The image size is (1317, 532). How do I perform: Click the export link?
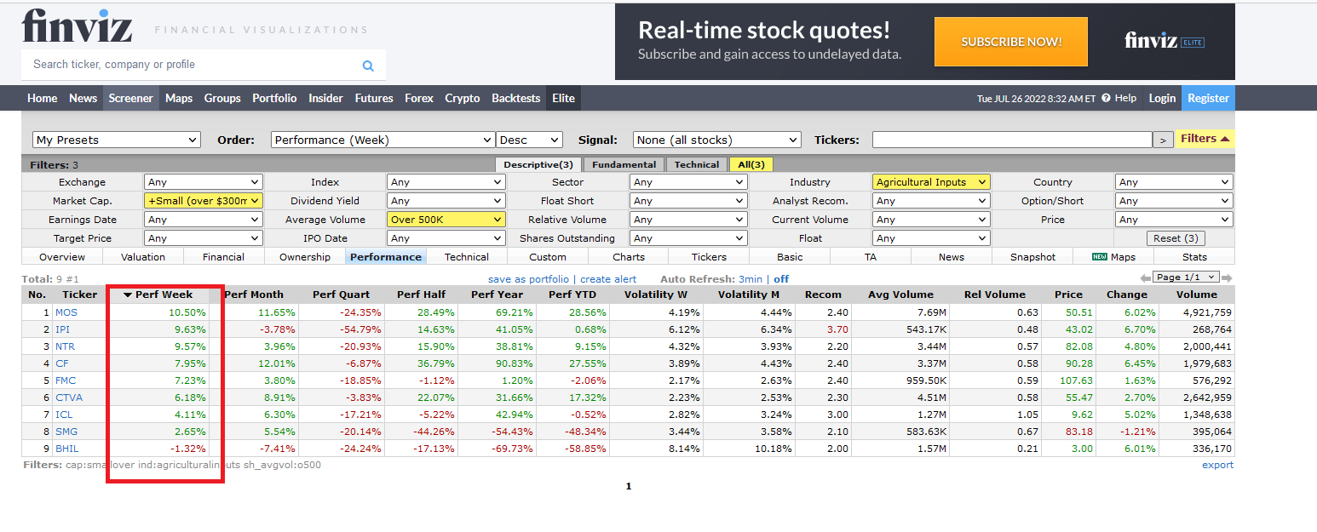pos(1217,465)
